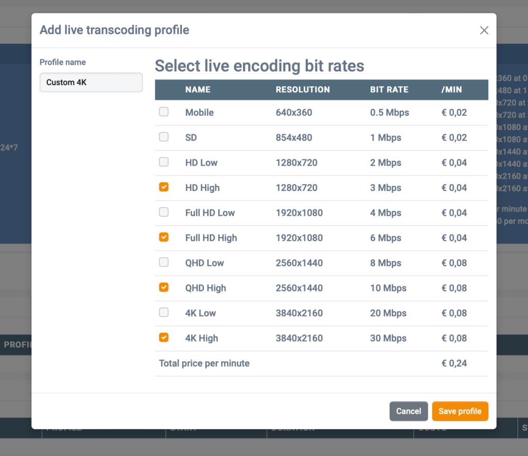Close the Add live transcoding profile dialog

(484, 30)
